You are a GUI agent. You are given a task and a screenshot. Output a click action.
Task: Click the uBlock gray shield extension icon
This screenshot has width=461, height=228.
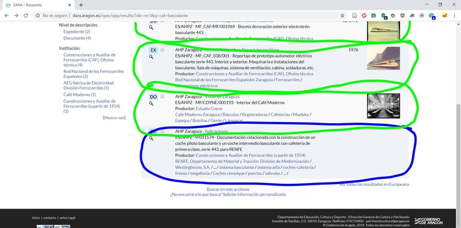point(403,16)
